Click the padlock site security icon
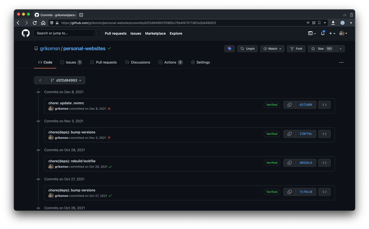This screenshot has width=369, height=229. point(57,23)
